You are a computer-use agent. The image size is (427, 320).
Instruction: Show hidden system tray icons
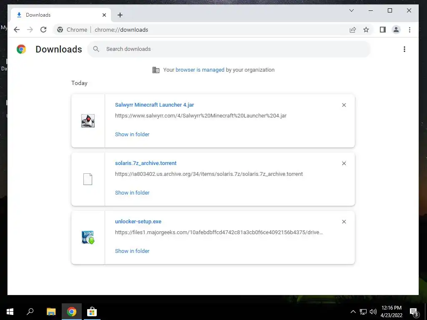[x=353, y=312]
